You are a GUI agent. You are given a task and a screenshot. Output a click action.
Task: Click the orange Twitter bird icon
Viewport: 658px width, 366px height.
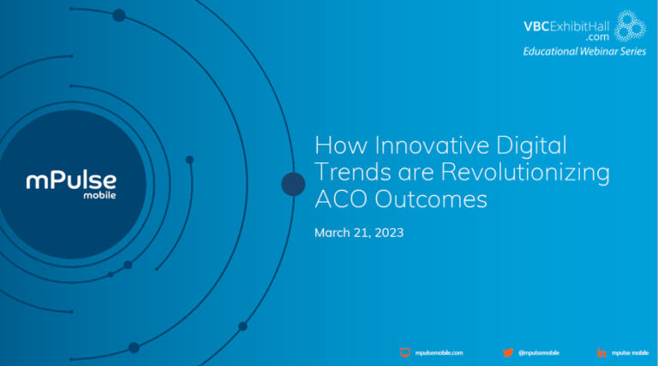[508, 352]
